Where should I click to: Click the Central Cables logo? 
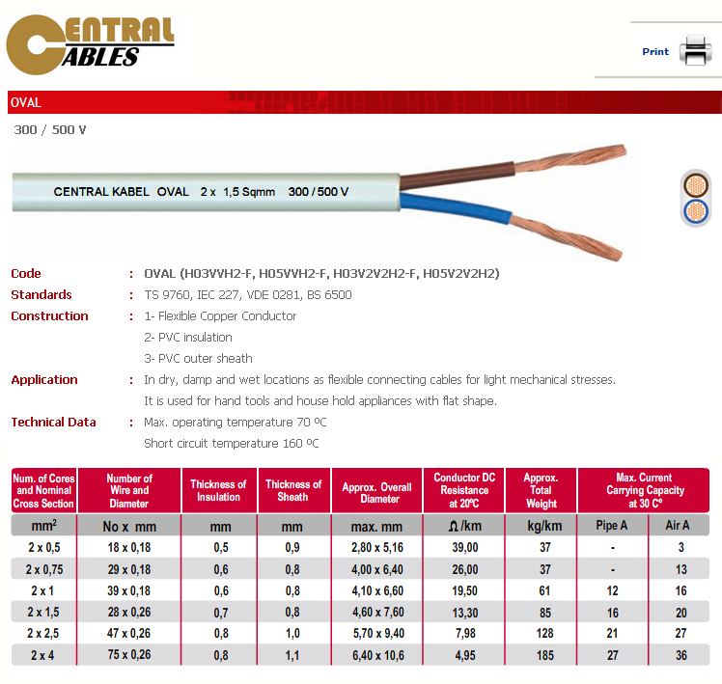[x=90, y=45]
